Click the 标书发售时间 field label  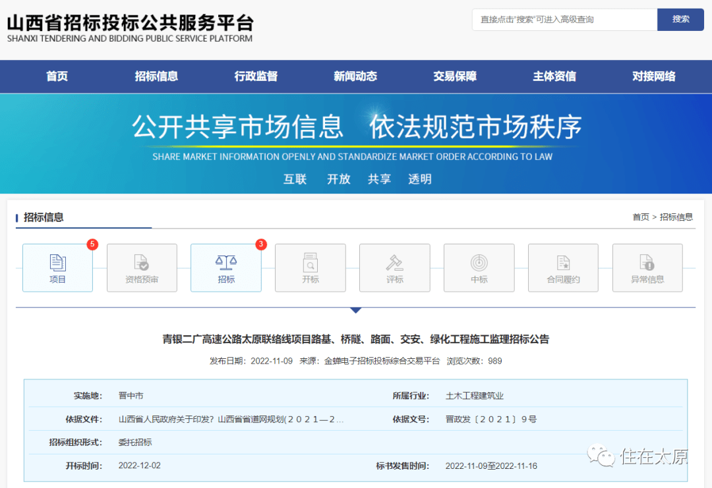403,466
